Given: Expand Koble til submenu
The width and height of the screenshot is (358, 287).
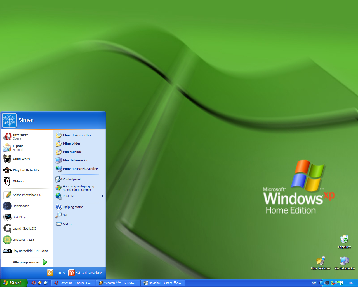Looking at the screenshot, I should [79, 196].
